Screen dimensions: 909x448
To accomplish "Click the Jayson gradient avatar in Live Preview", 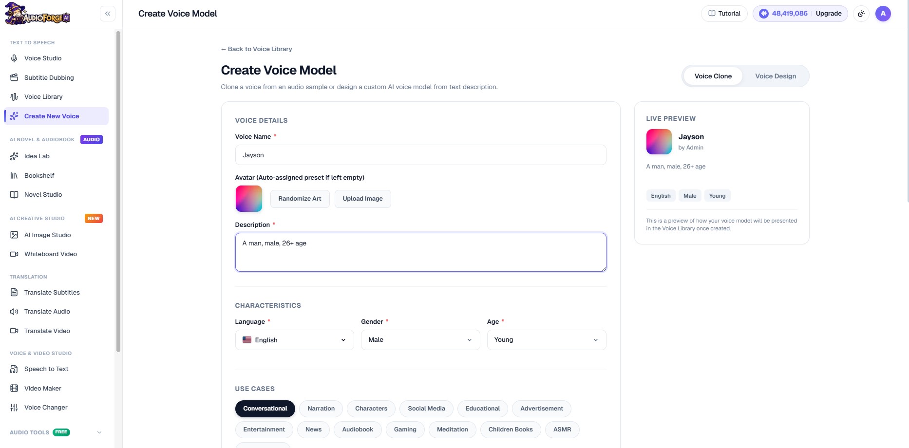I will point(659,142).
